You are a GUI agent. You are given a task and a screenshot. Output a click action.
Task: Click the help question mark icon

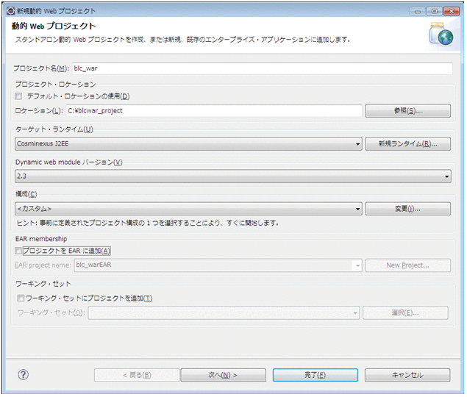24,375
